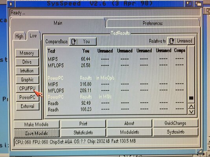Click the window resize gadget at bottom corner
The width and height of the screenshot is (210, 157).
199,151
